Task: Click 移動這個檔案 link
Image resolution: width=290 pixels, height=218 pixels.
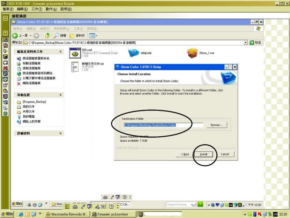Action: coord(32,63)
